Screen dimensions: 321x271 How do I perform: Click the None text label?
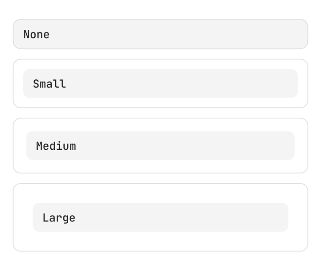tap(37, 34)
